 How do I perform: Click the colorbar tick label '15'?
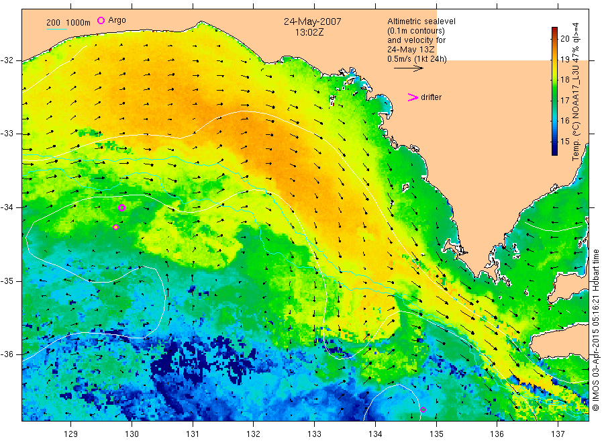pos(564,142)
